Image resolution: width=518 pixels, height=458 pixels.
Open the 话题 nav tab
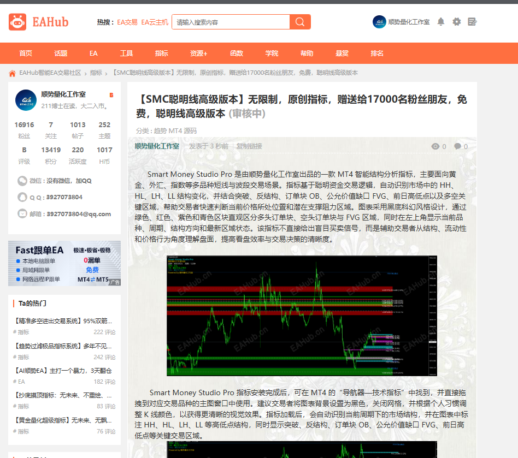pos(61,53)
